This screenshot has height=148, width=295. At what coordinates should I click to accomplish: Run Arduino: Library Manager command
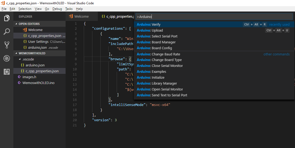(214, 83)
